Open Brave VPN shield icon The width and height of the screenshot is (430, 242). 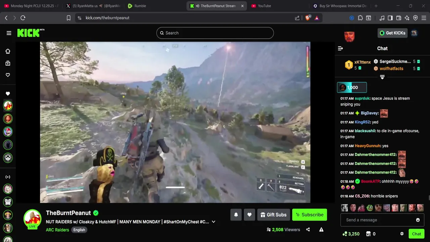click(x=415, y=18)
